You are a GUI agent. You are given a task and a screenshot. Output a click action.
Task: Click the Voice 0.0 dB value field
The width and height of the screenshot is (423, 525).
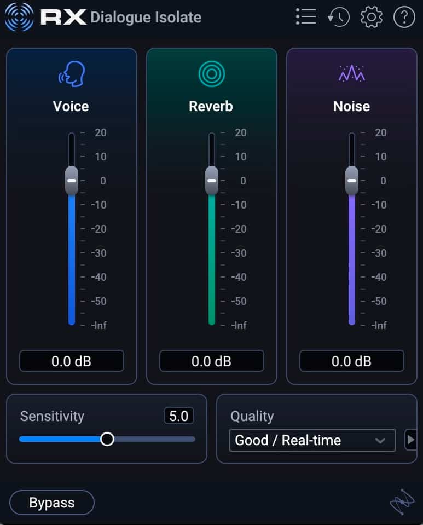[72, 361]
